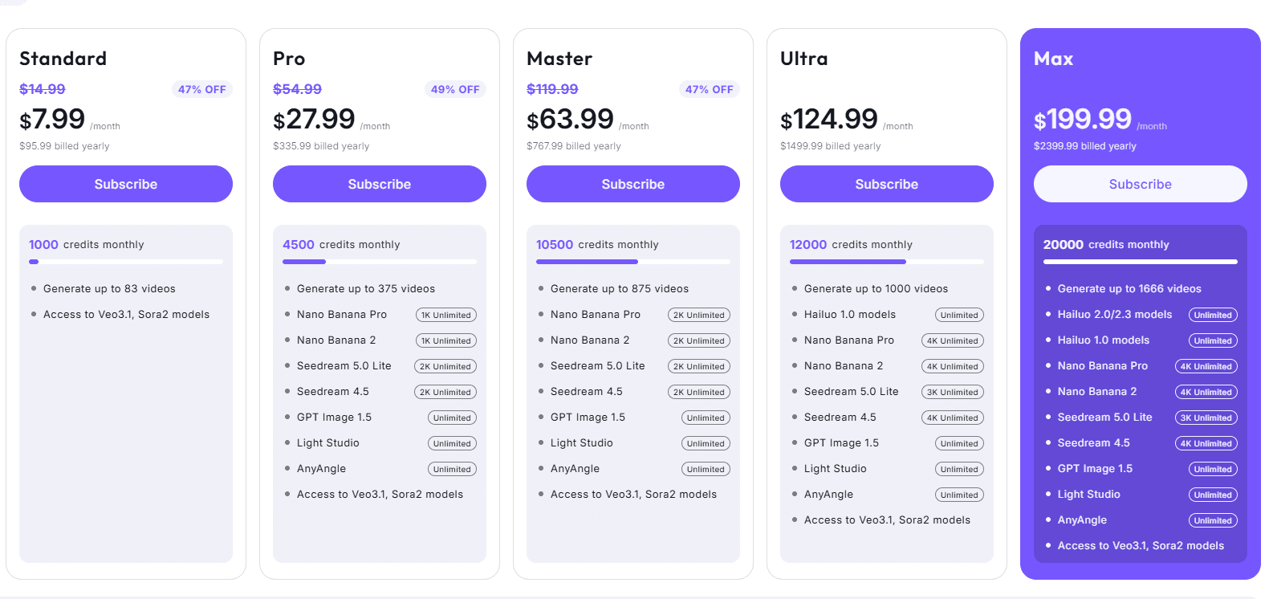The width and height of the screenshot is (1269, 599).
Task: Click the Master 10500 credits progress bar
Action: (633, 262)
